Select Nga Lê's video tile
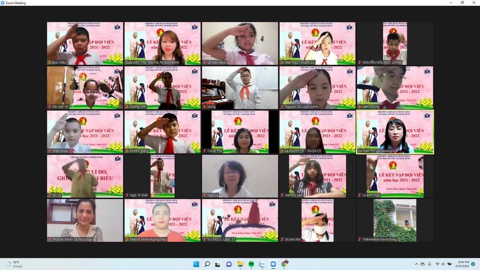The width and height of the screenshot is (480, 270). pyautogui.click(x=240, y=176)
